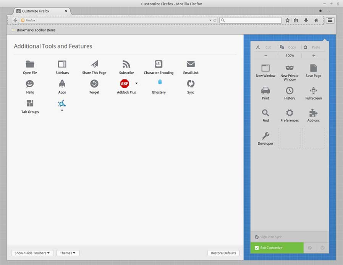Open the Show / Hide Toolbars dropdown
343x265 pixels.
coord(32,253)
